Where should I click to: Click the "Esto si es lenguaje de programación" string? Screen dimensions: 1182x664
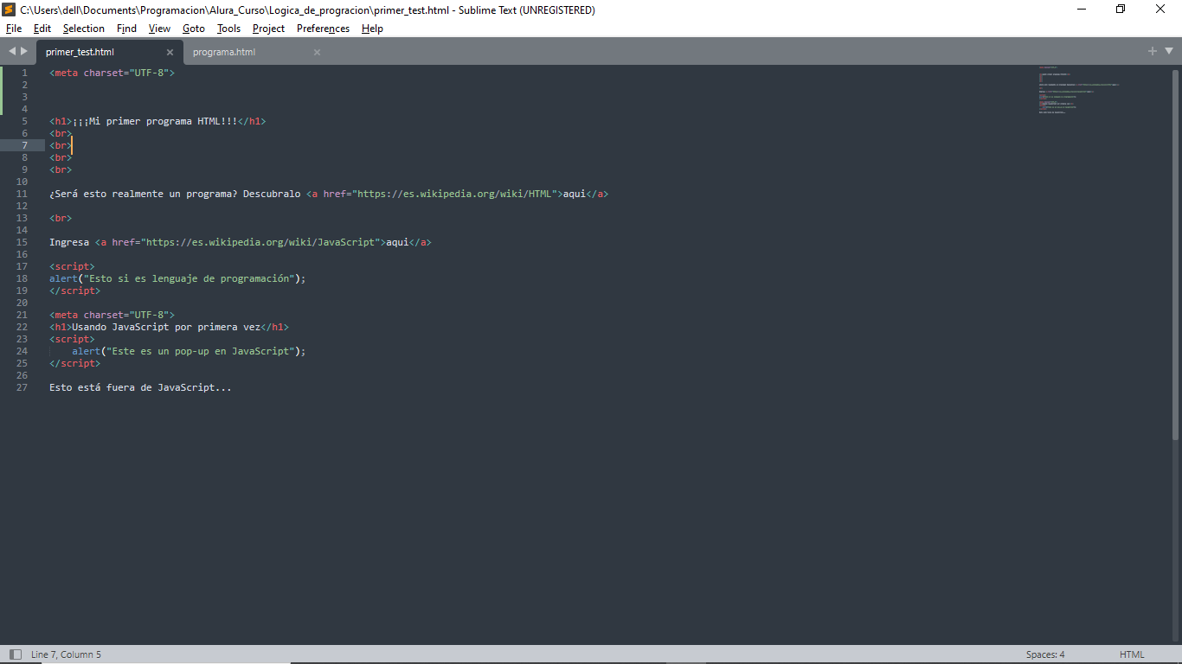click(x=190, y=278)
